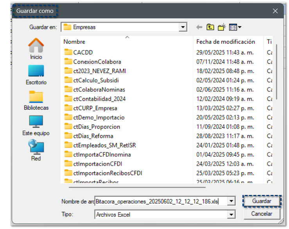
Task: Go up one folder level icon
Action: [210, 27]
